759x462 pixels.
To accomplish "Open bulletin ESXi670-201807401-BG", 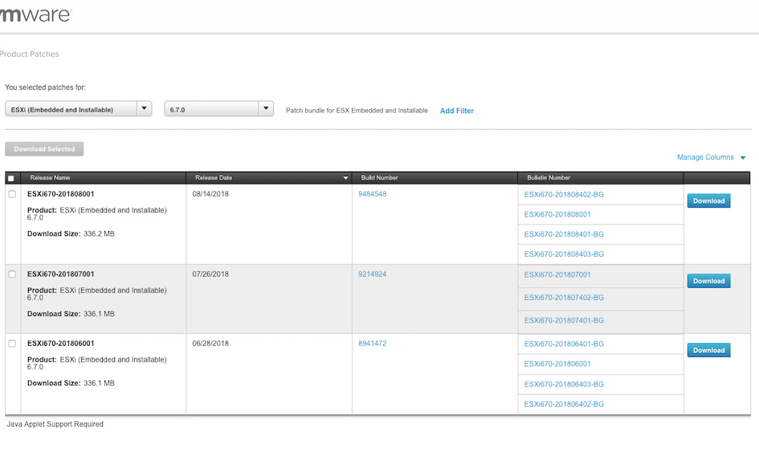I will tap(564, 320).
